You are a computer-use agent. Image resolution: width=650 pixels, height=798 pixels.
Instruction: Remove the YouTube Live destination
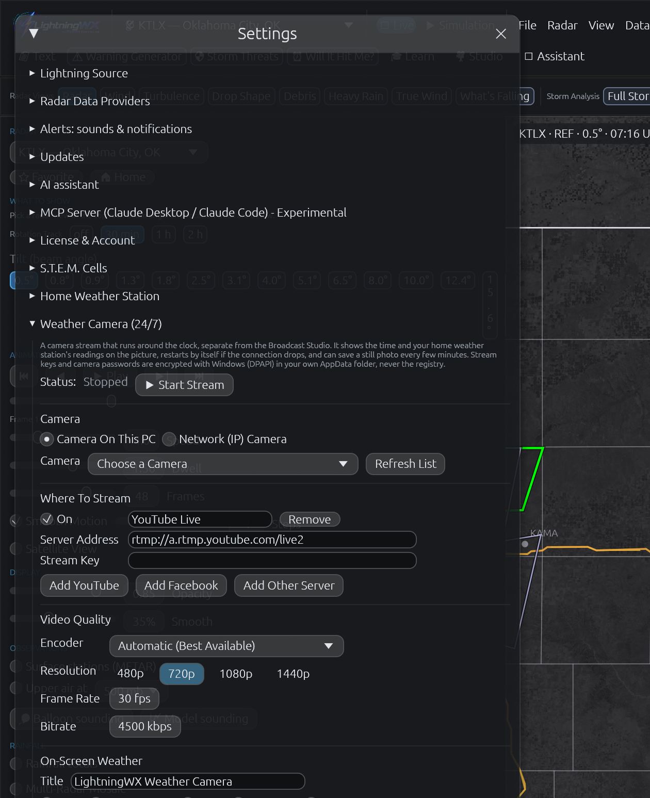(x=310, y=519)
